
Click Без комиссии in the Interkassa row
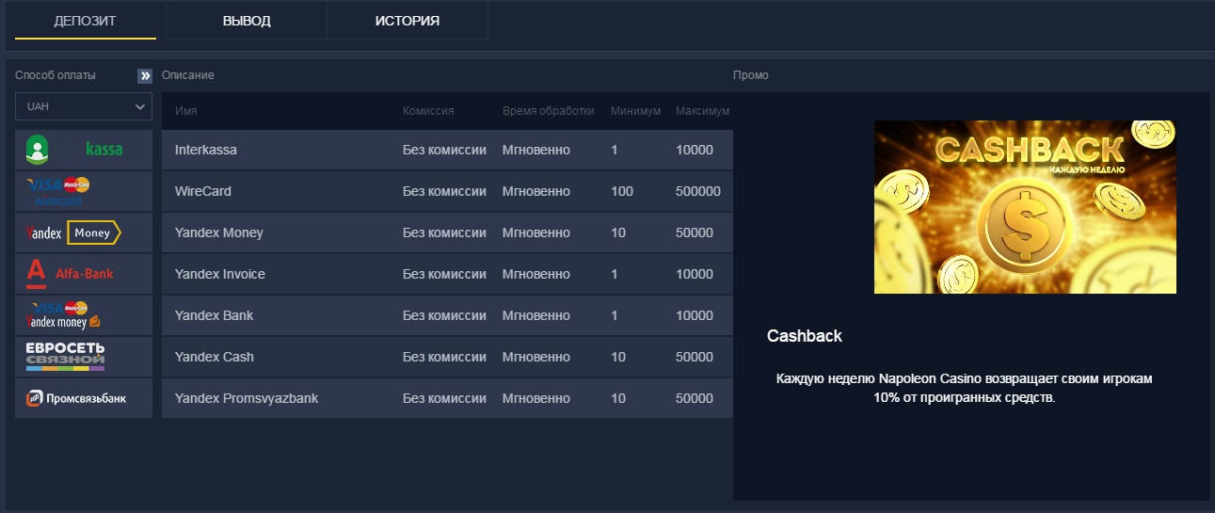pos(444,150)
